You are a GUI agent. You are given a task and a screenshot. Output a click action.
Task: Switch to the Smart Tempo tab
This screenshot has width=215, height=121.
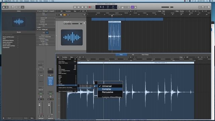pos(145,54)
